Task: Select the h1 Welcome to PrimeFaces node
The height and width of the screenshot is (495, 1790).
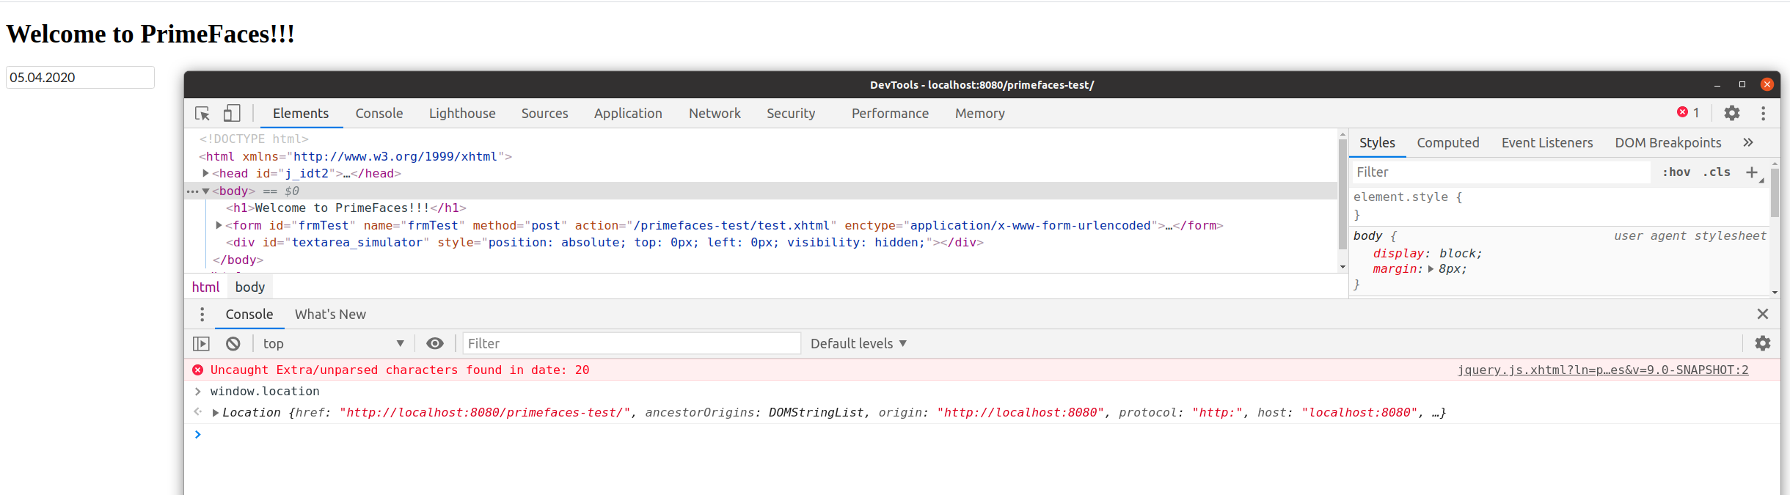Action: point(346,208)
